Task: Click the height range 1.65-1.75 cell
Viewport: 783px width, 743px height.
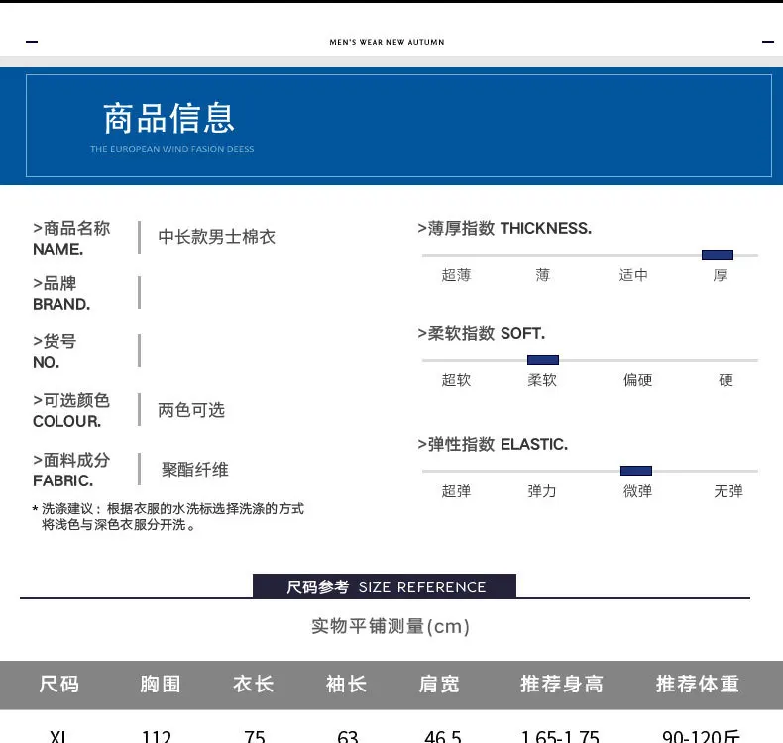Action: (560, 736)
